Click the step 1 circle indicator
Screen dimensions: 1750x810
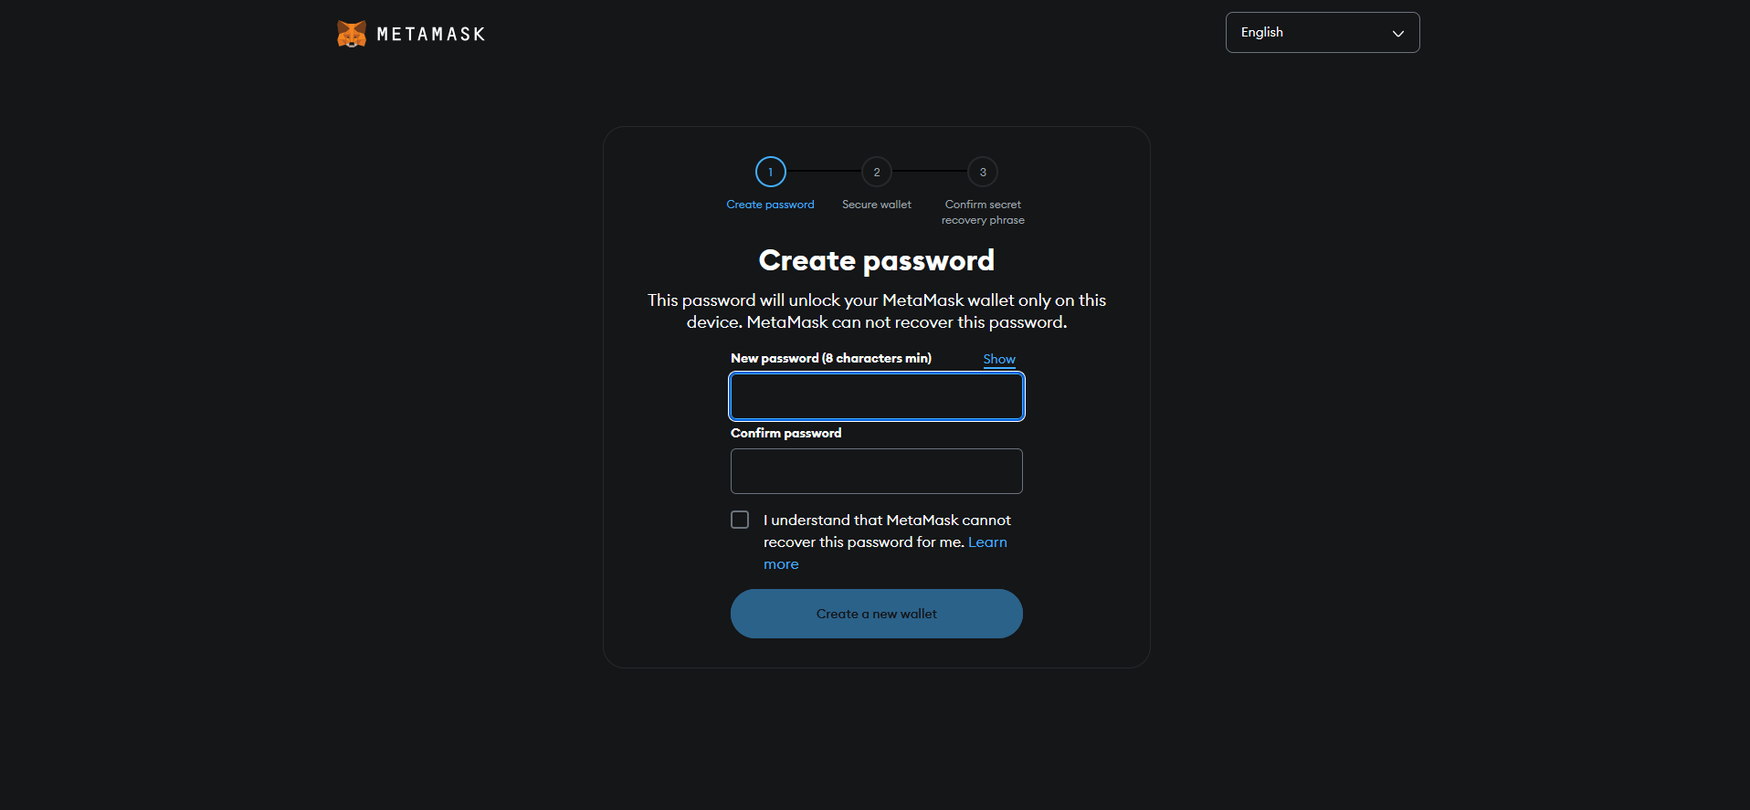(771, 172)
